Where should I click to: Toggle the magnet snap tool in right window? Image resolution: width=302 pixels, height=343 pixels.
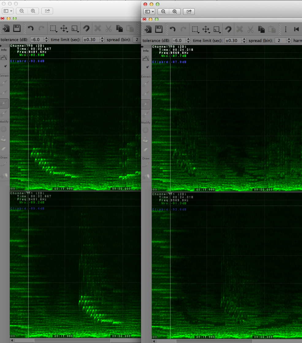228,29
